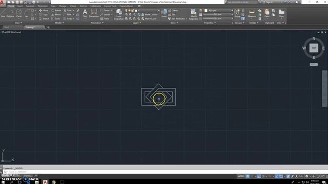Click the Group tool
Viewport: 328px width, 184px height.
coord(237,13)
